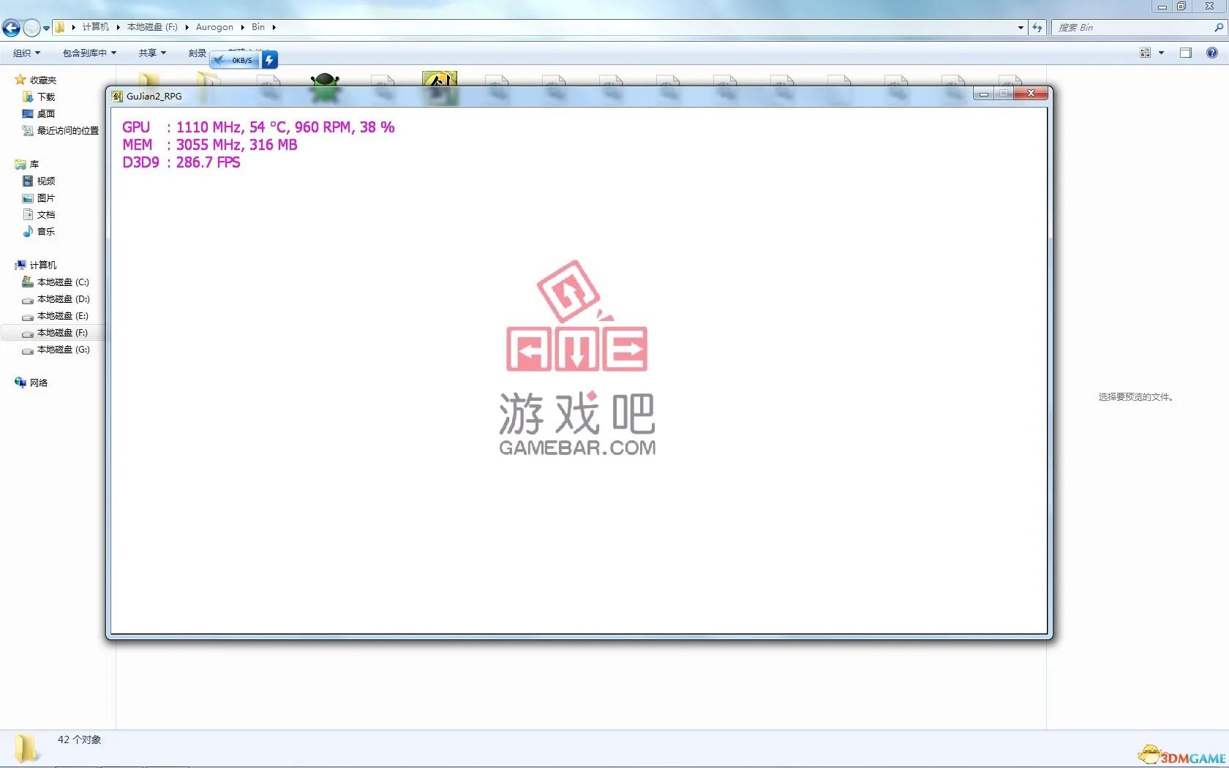This screenshot has height=768, width=1229.
Task: Click the magnifier icon in search box
Action: tap(1219, 28)
